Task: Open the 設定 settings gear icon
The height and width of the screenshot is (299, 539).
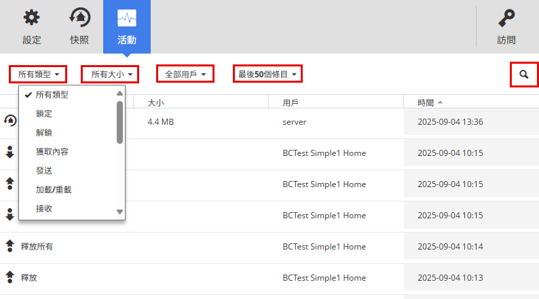Action: click(32, 18)
